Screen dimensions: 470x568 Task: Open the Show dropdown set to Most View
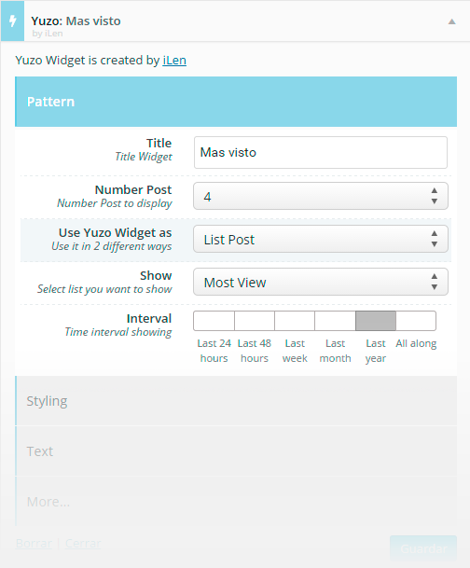[x=321, y=282]
